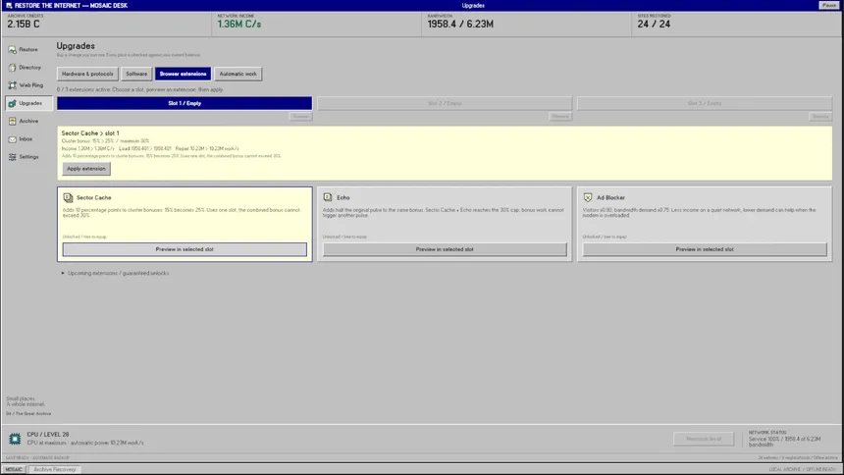
Task: Go to Web Ring in the sidebar
Action: [x=31, y=85]
